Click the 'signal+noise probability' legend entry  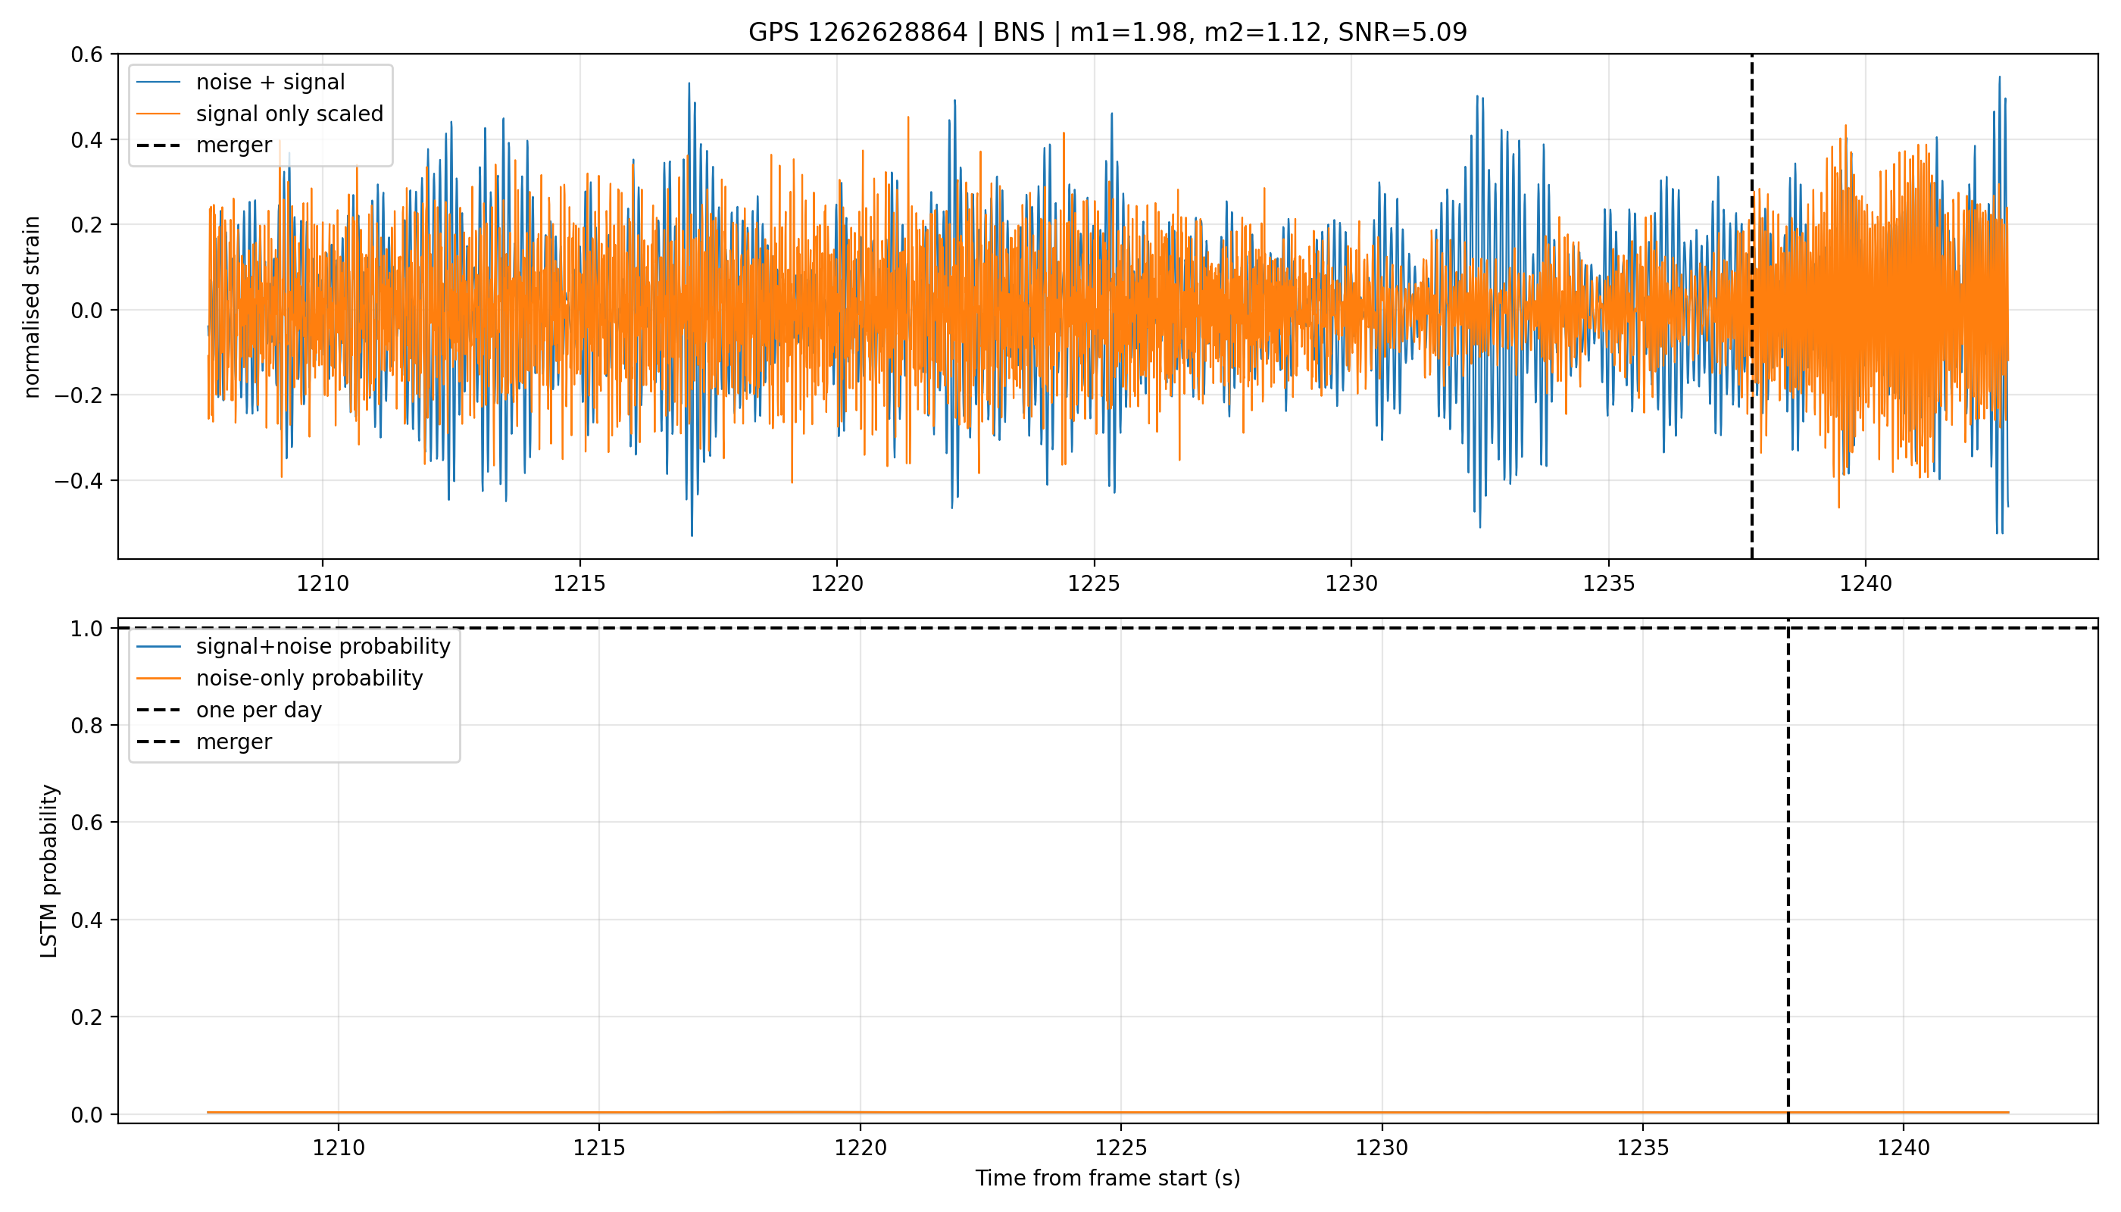(x=293, y=647)
